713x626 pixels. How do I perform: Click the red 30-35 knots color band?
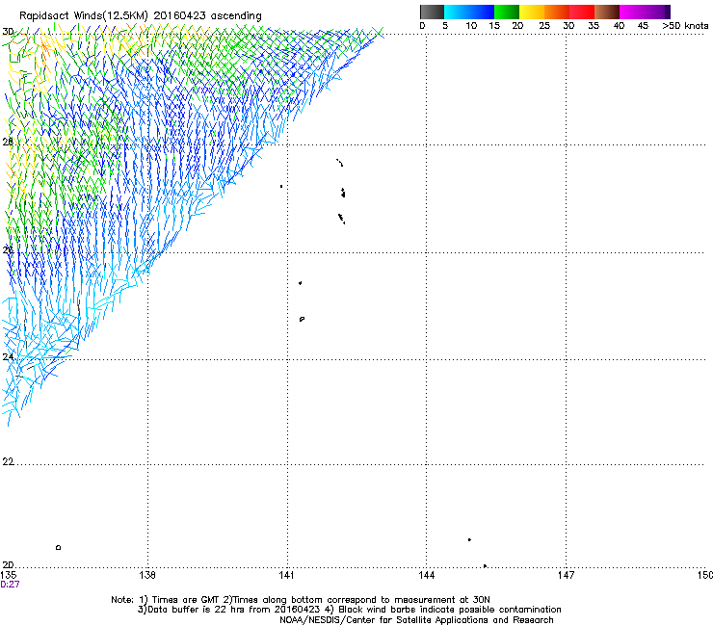(x=582, y=12)
